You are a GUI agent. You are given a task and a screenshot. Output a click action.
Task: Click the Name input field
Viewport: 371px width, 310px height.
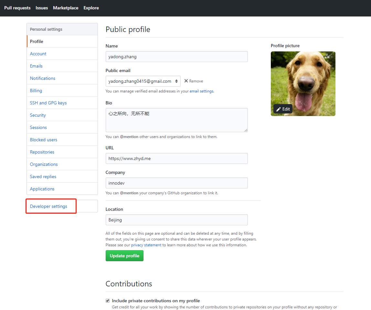(176, 57)
